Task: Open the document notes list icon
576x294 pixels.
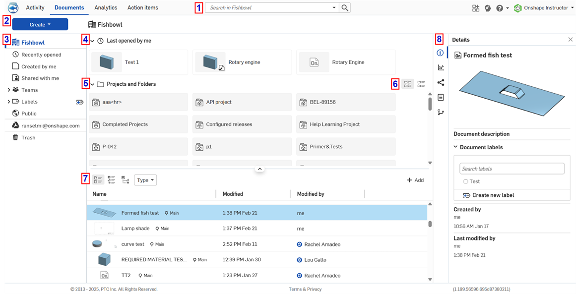Action: click(x=441, y=97)
